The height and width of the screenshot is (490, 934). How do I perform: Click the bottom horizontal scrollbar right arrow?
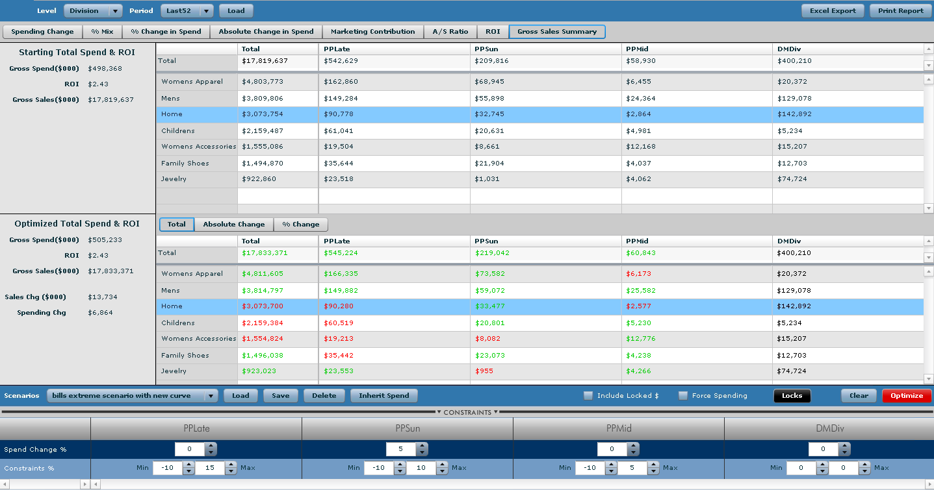[x=929, y=484]
